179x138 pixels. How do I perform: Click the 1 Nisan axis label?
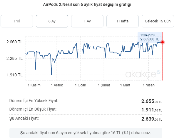[149, 85]
